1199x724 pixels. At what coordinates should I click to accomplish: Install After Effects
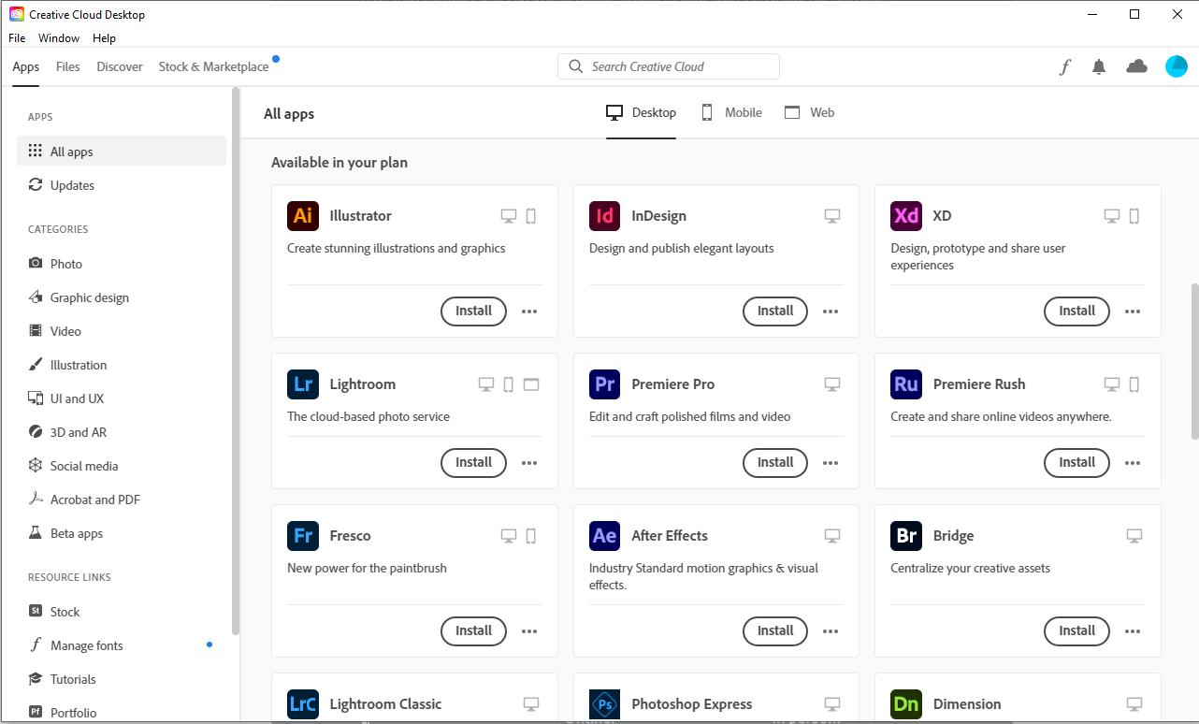tap(774, 630)
